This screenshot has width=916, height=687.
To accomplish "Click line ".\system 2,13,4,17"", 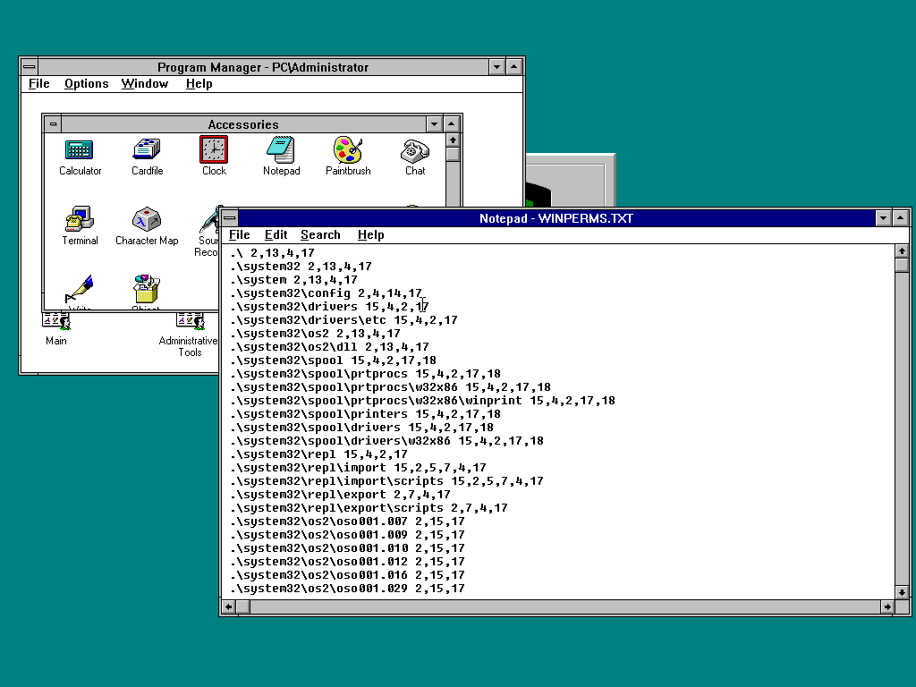I will [x=293, y=280].
